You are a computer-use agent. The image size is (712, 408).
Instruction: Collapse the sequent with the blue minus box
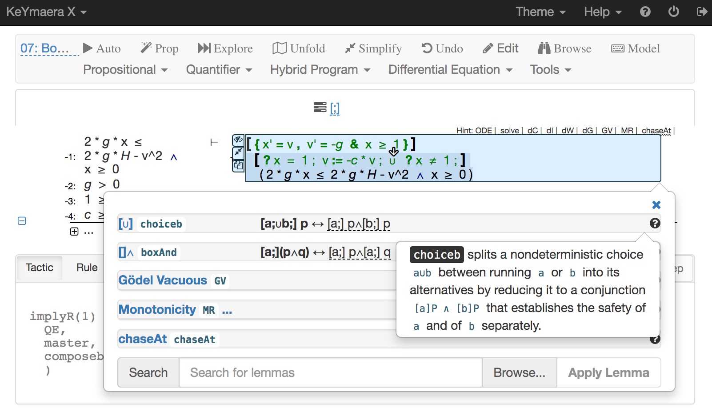tap(22, 221)
